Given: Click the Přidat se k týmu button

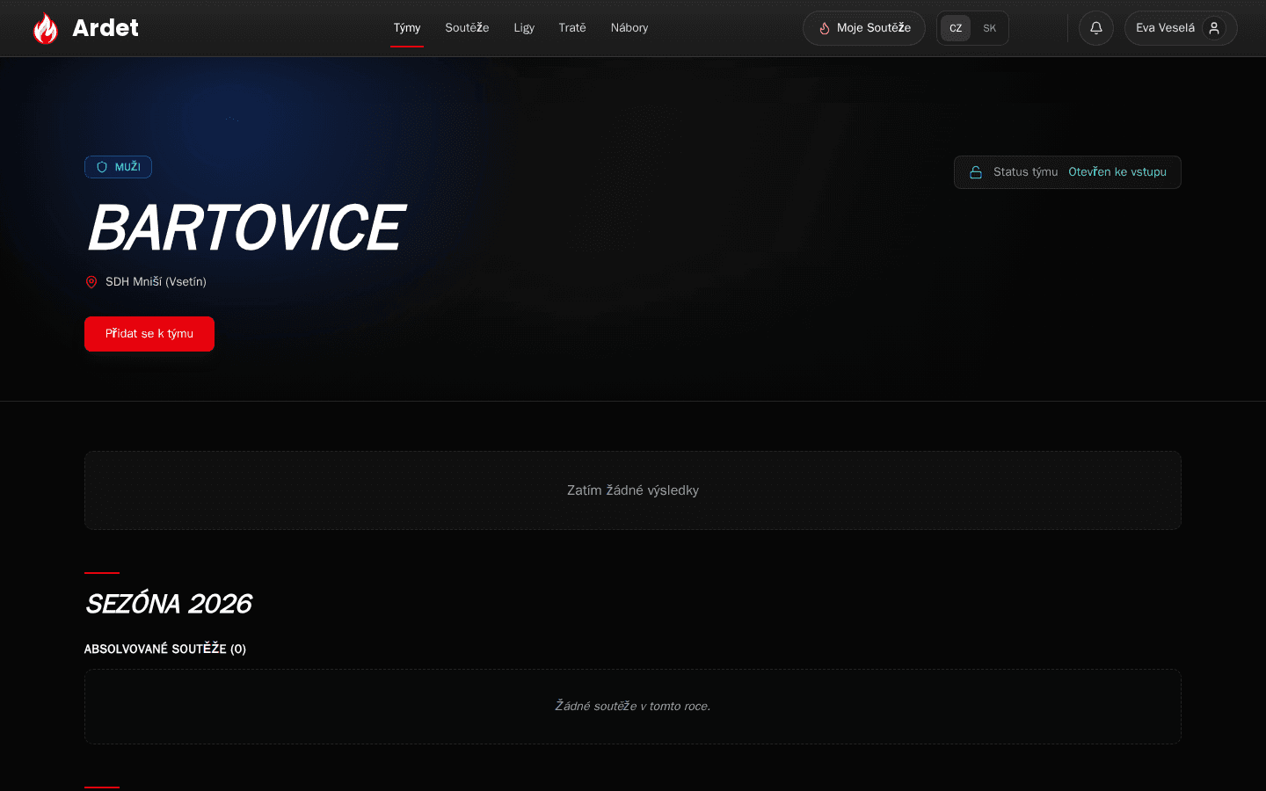Looking at the screenshot, I should coord(149,334).
